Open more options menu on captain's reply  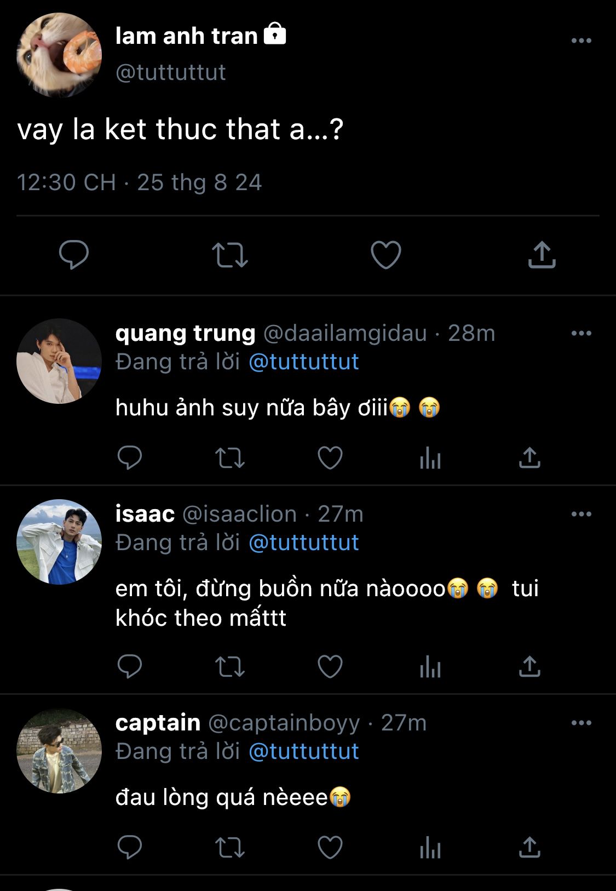point(581,723)
